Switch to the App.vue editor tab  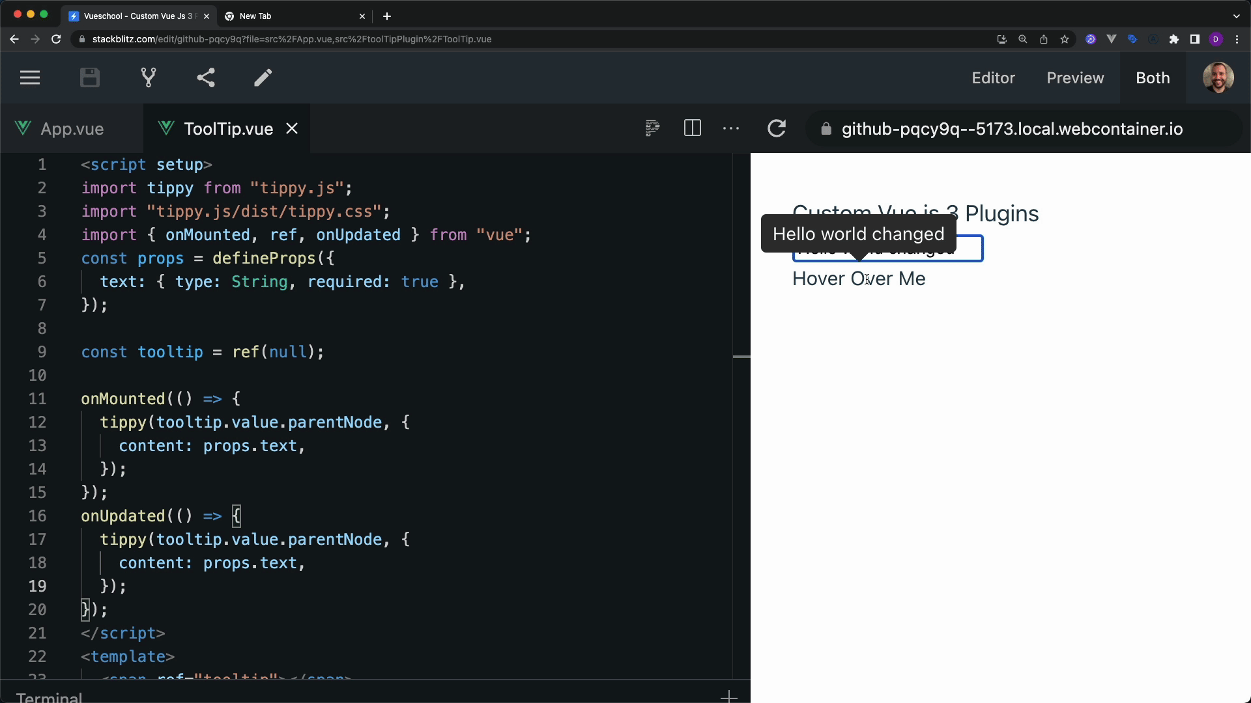pyautogui.click(x=72, y=129)
